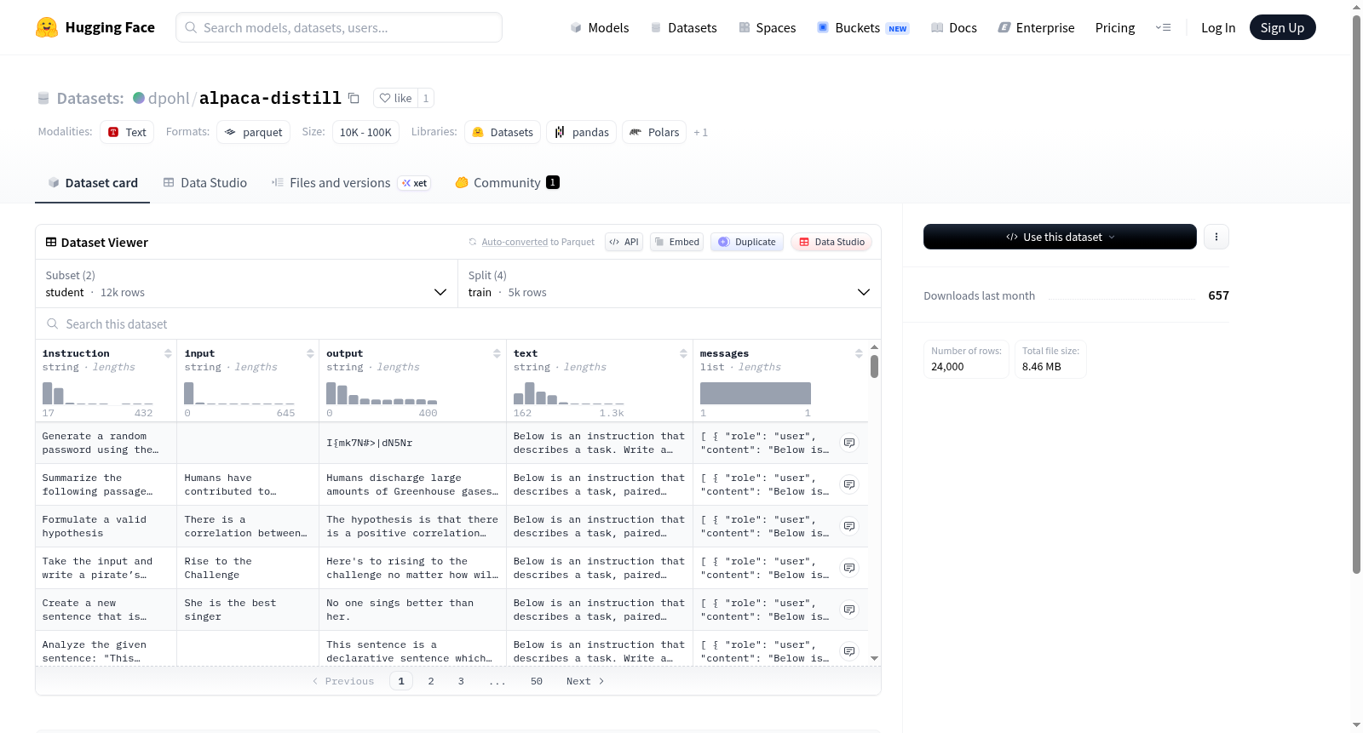Click the sort icon on output column
The height and width of the screenshot is (733, 1363).
coord(497,353)
